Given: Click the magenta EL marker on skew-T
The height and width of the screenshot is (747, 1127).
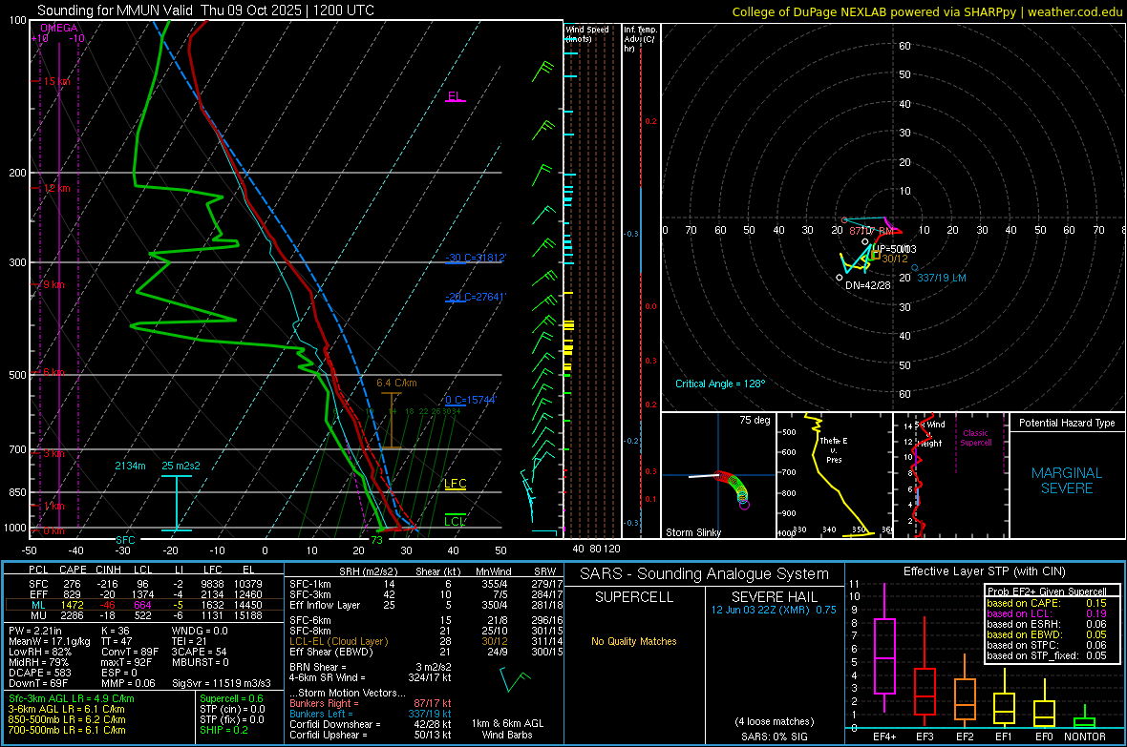Looking at the screenshot, I should (455, 96).
